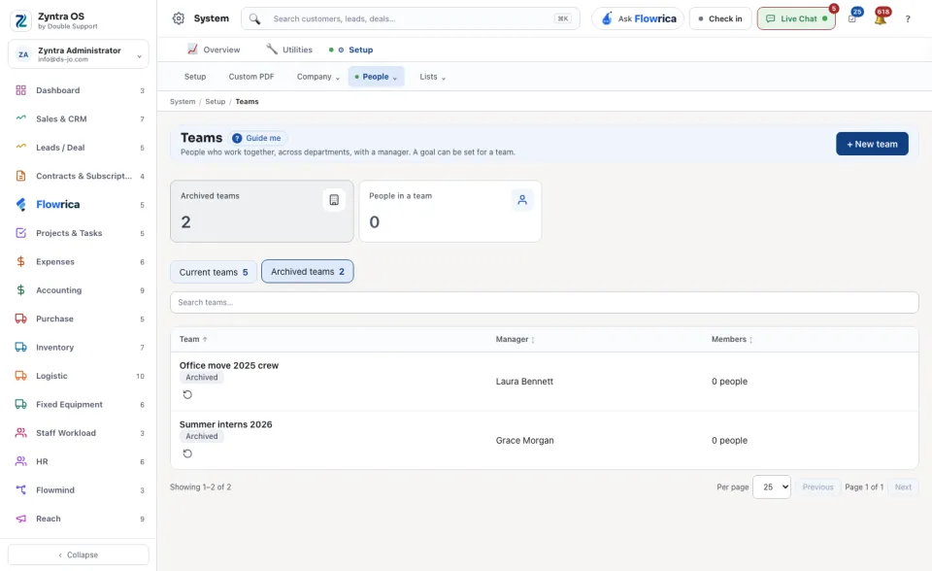Viewport: 932px width, 571px height.
Task: Click the Search teams field
Action: coord(545,302)
